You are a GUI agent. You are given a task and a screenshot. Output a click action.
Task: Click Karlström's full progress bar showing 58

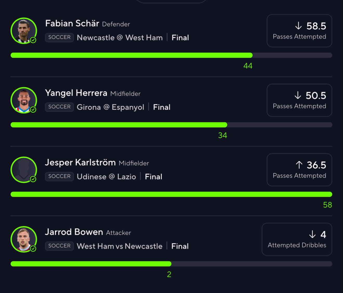tap(171, 194)
